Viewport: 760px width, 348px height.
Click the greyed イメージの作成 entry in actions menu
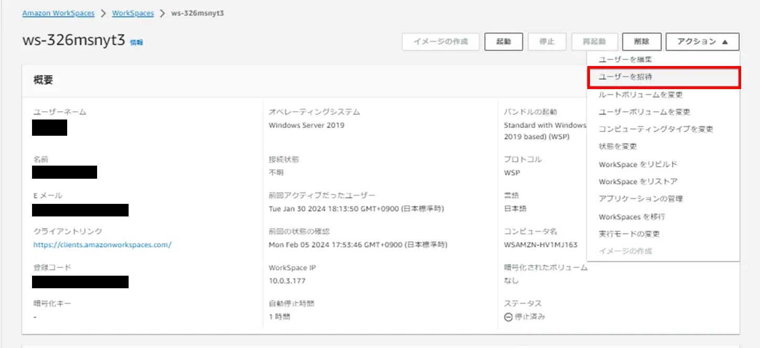pyautogui.click(x=626, y=251)
